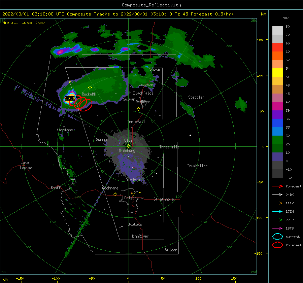Select the farthest-east red forecast ellipse of the storm track

click(85, 105)
